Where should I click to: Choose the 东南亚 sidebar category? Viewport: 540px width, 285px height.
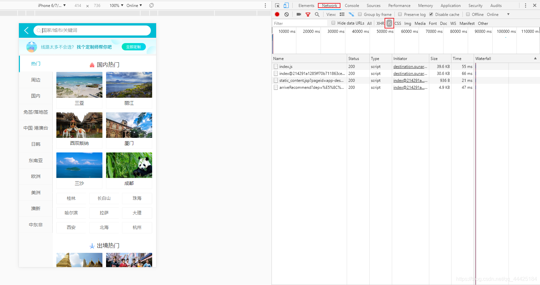click(36, 160)
